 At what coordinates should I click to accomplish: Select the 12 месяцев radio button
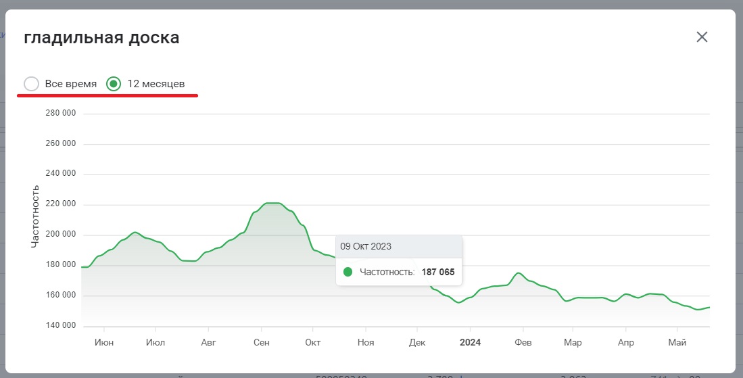[x=114, y=84]
